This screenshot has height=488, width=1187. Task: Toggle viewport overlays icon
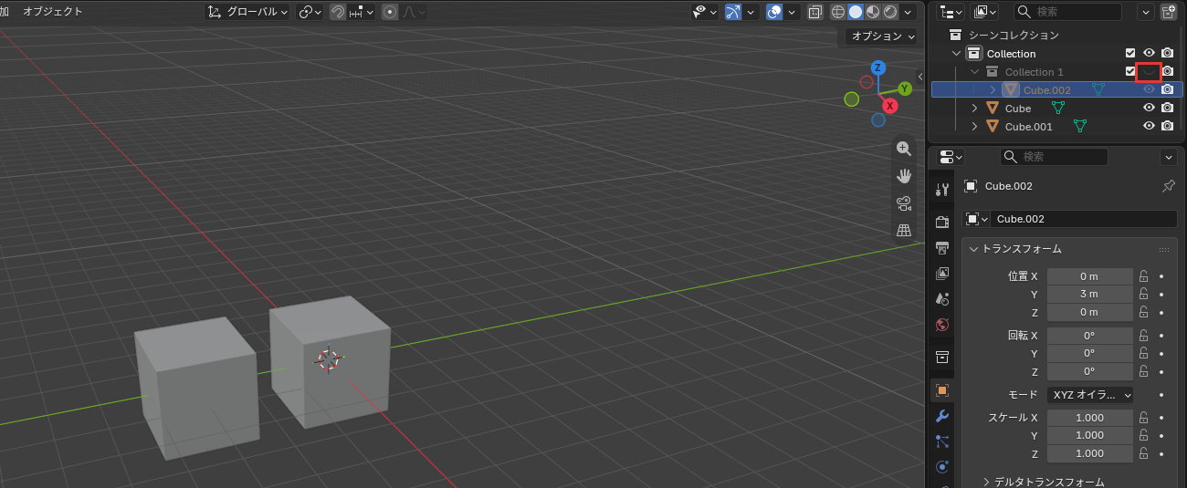(x=773, y=12)
